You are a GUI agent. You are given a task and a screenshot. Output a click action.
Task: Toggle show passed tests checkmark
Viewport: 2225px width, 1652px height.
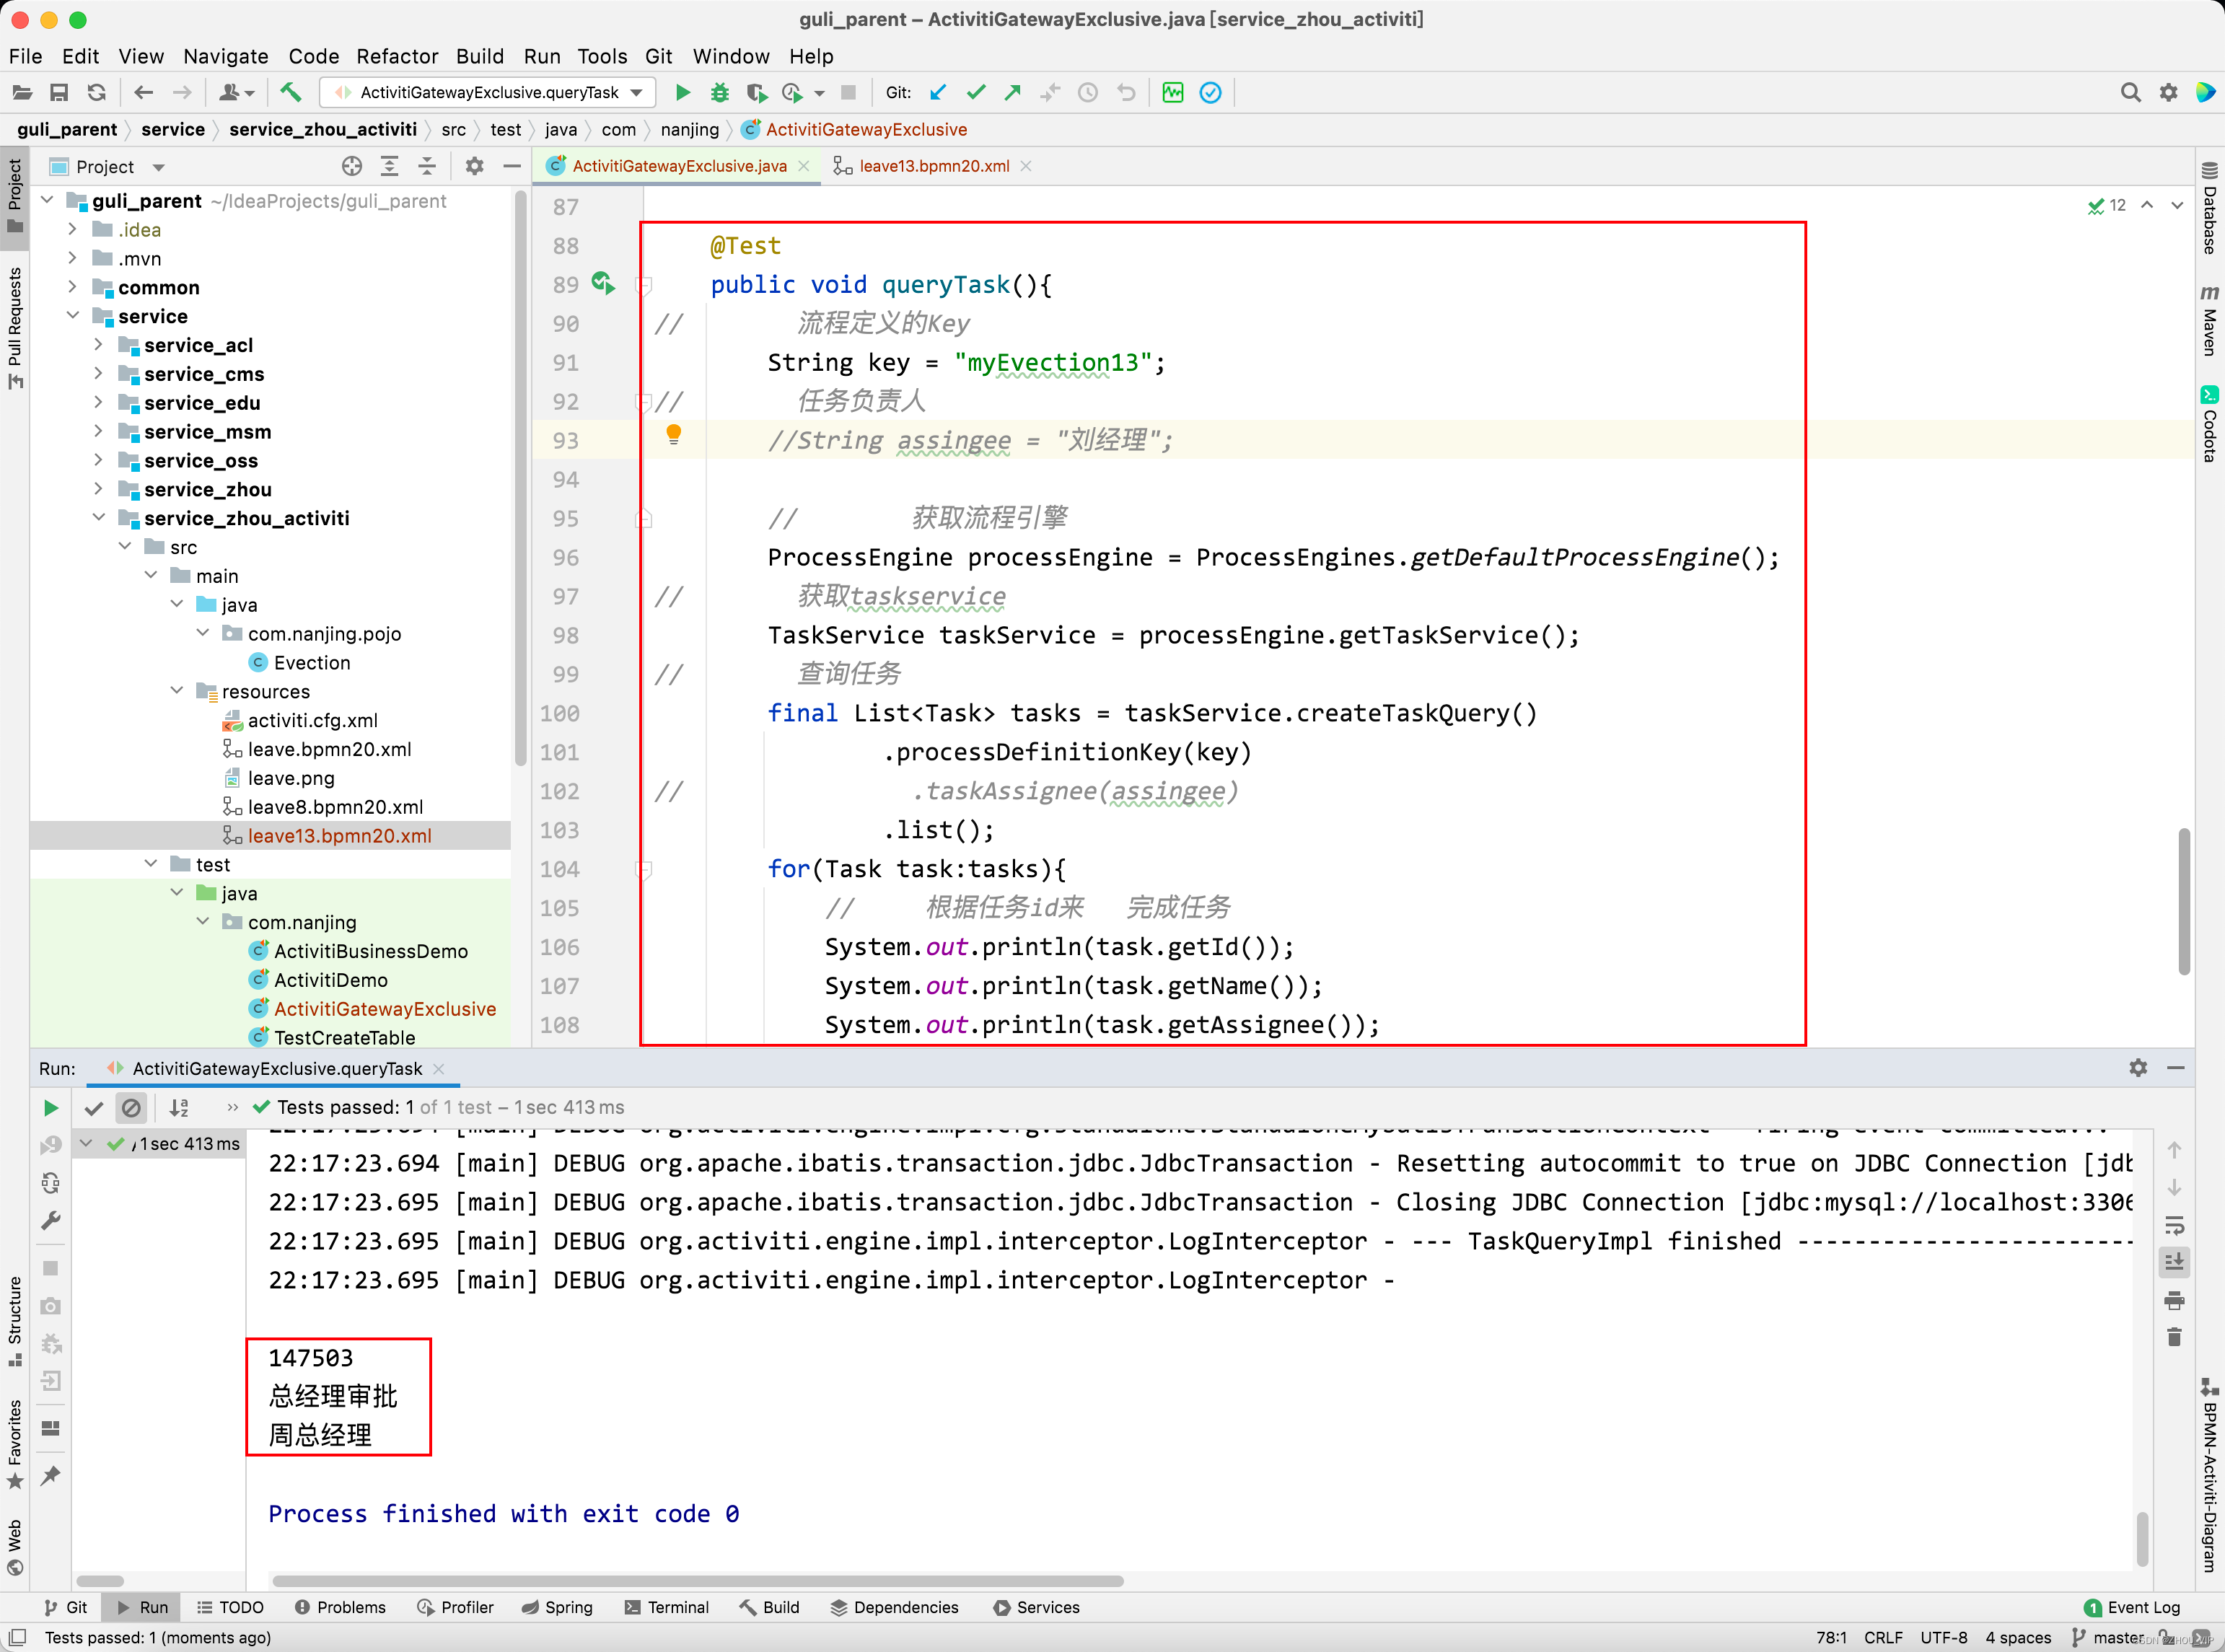[x=94, y=1108]
